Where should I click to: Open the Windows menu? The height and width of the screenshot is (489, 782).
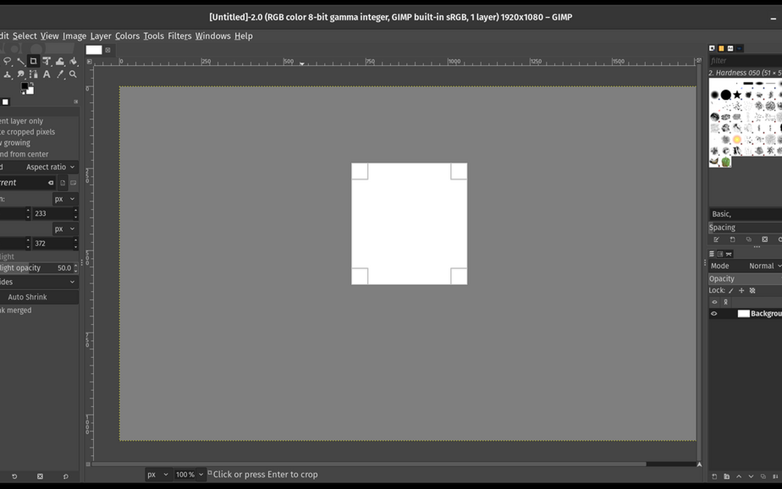point(213,36)
